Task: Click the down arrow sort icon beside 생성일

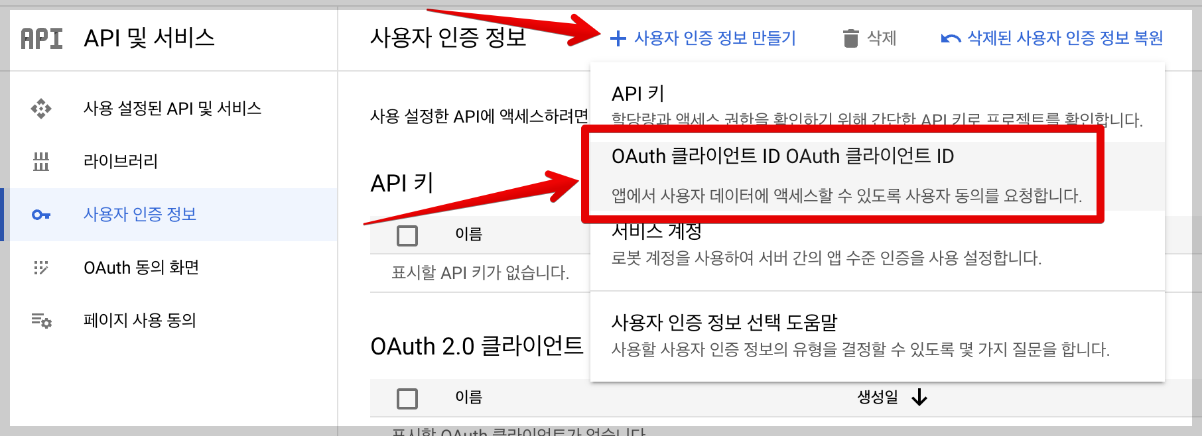Action: 919,398
